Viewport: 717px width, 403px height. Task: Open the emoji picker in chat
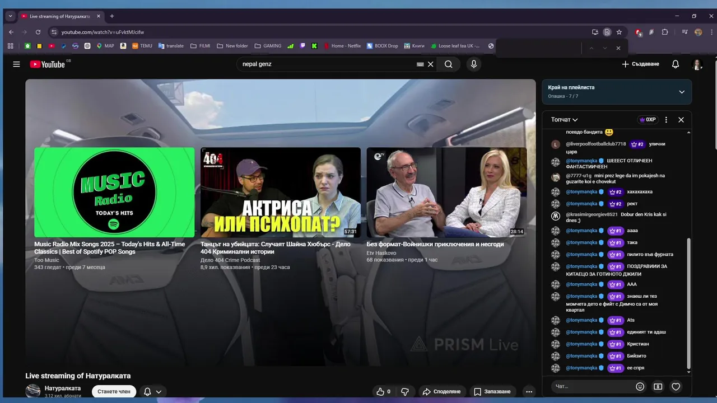point(640,386)
